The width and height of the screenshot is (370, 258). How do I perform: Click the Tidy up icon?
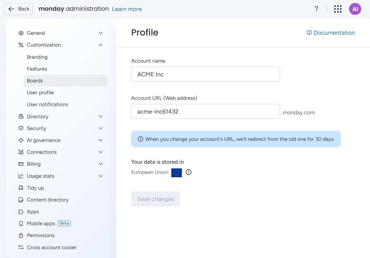pos(21,188)
